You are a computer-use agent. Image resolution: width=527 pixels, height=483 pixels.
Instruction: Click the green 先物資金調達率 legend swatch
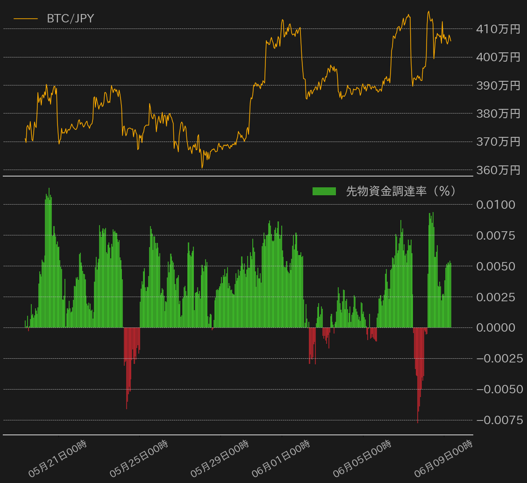click(x=326, y=191)
